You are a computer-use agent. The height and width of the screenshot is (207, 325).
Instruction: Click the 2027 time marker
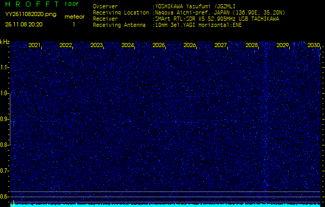point(221,46)
